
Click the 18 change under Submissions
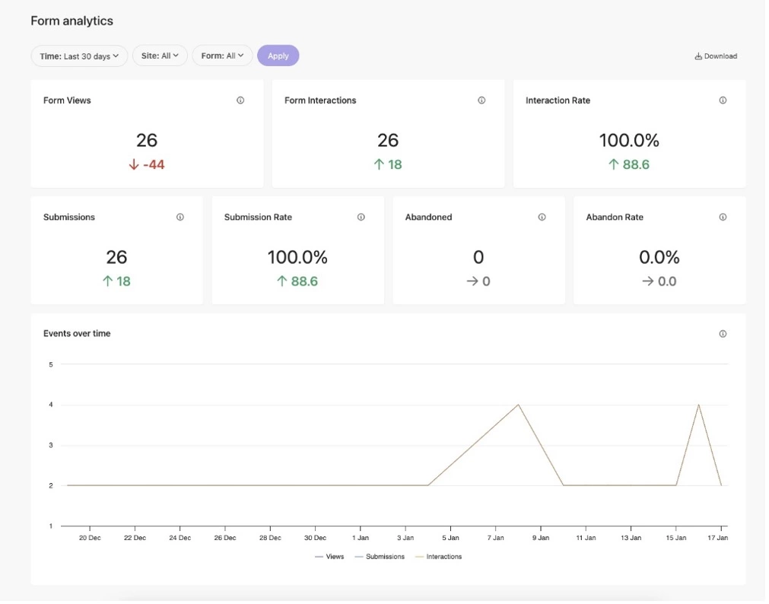(116, 281)
